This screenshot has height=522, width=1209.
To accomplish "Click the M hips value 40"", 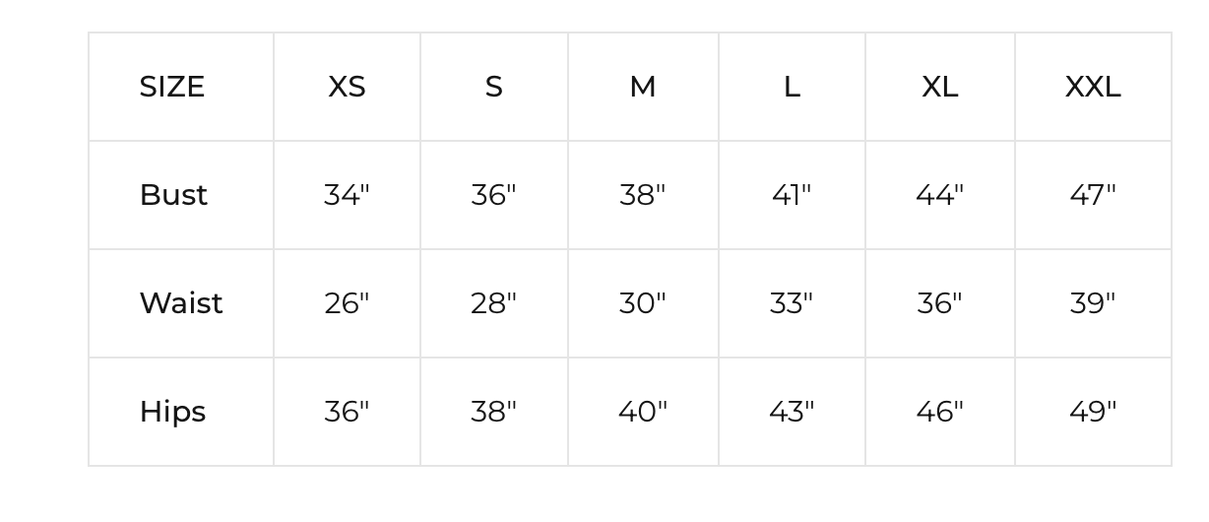I will click(x=643, y=412).
